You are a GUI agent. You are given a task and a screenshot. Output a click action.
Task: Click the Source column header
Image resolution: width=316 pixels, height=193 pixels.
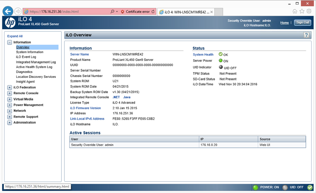[x=282, y=139]
